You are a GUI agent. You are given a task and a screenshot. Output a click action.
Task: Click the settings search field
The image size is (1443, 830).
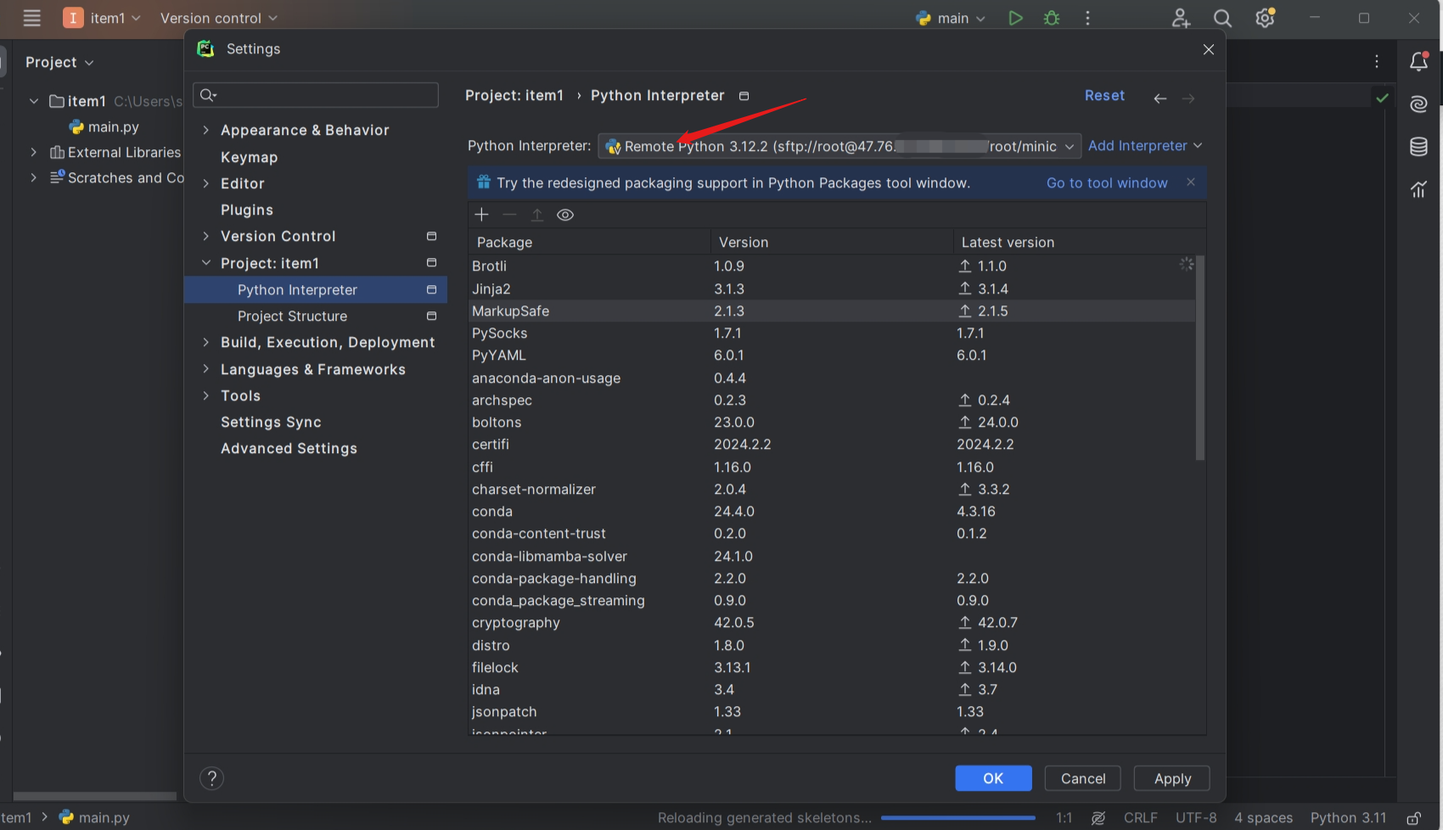[316, 95]
